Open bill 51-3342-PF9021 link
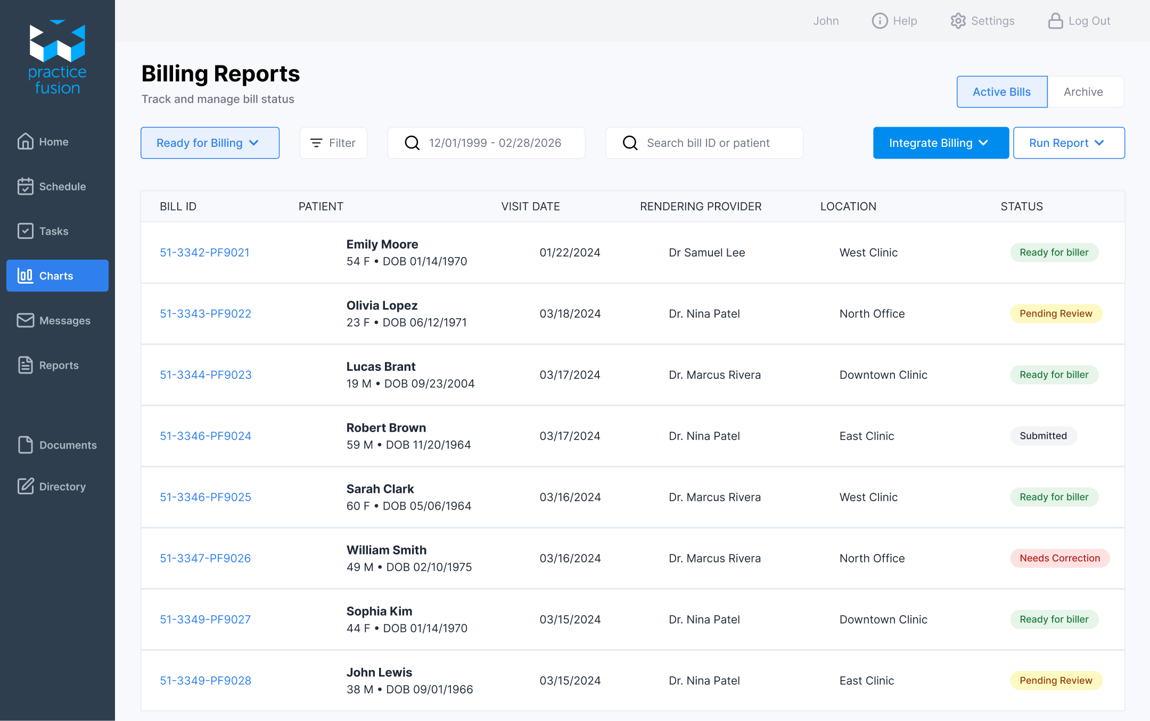The image size is (1150, 721). [x=204, y=252]
